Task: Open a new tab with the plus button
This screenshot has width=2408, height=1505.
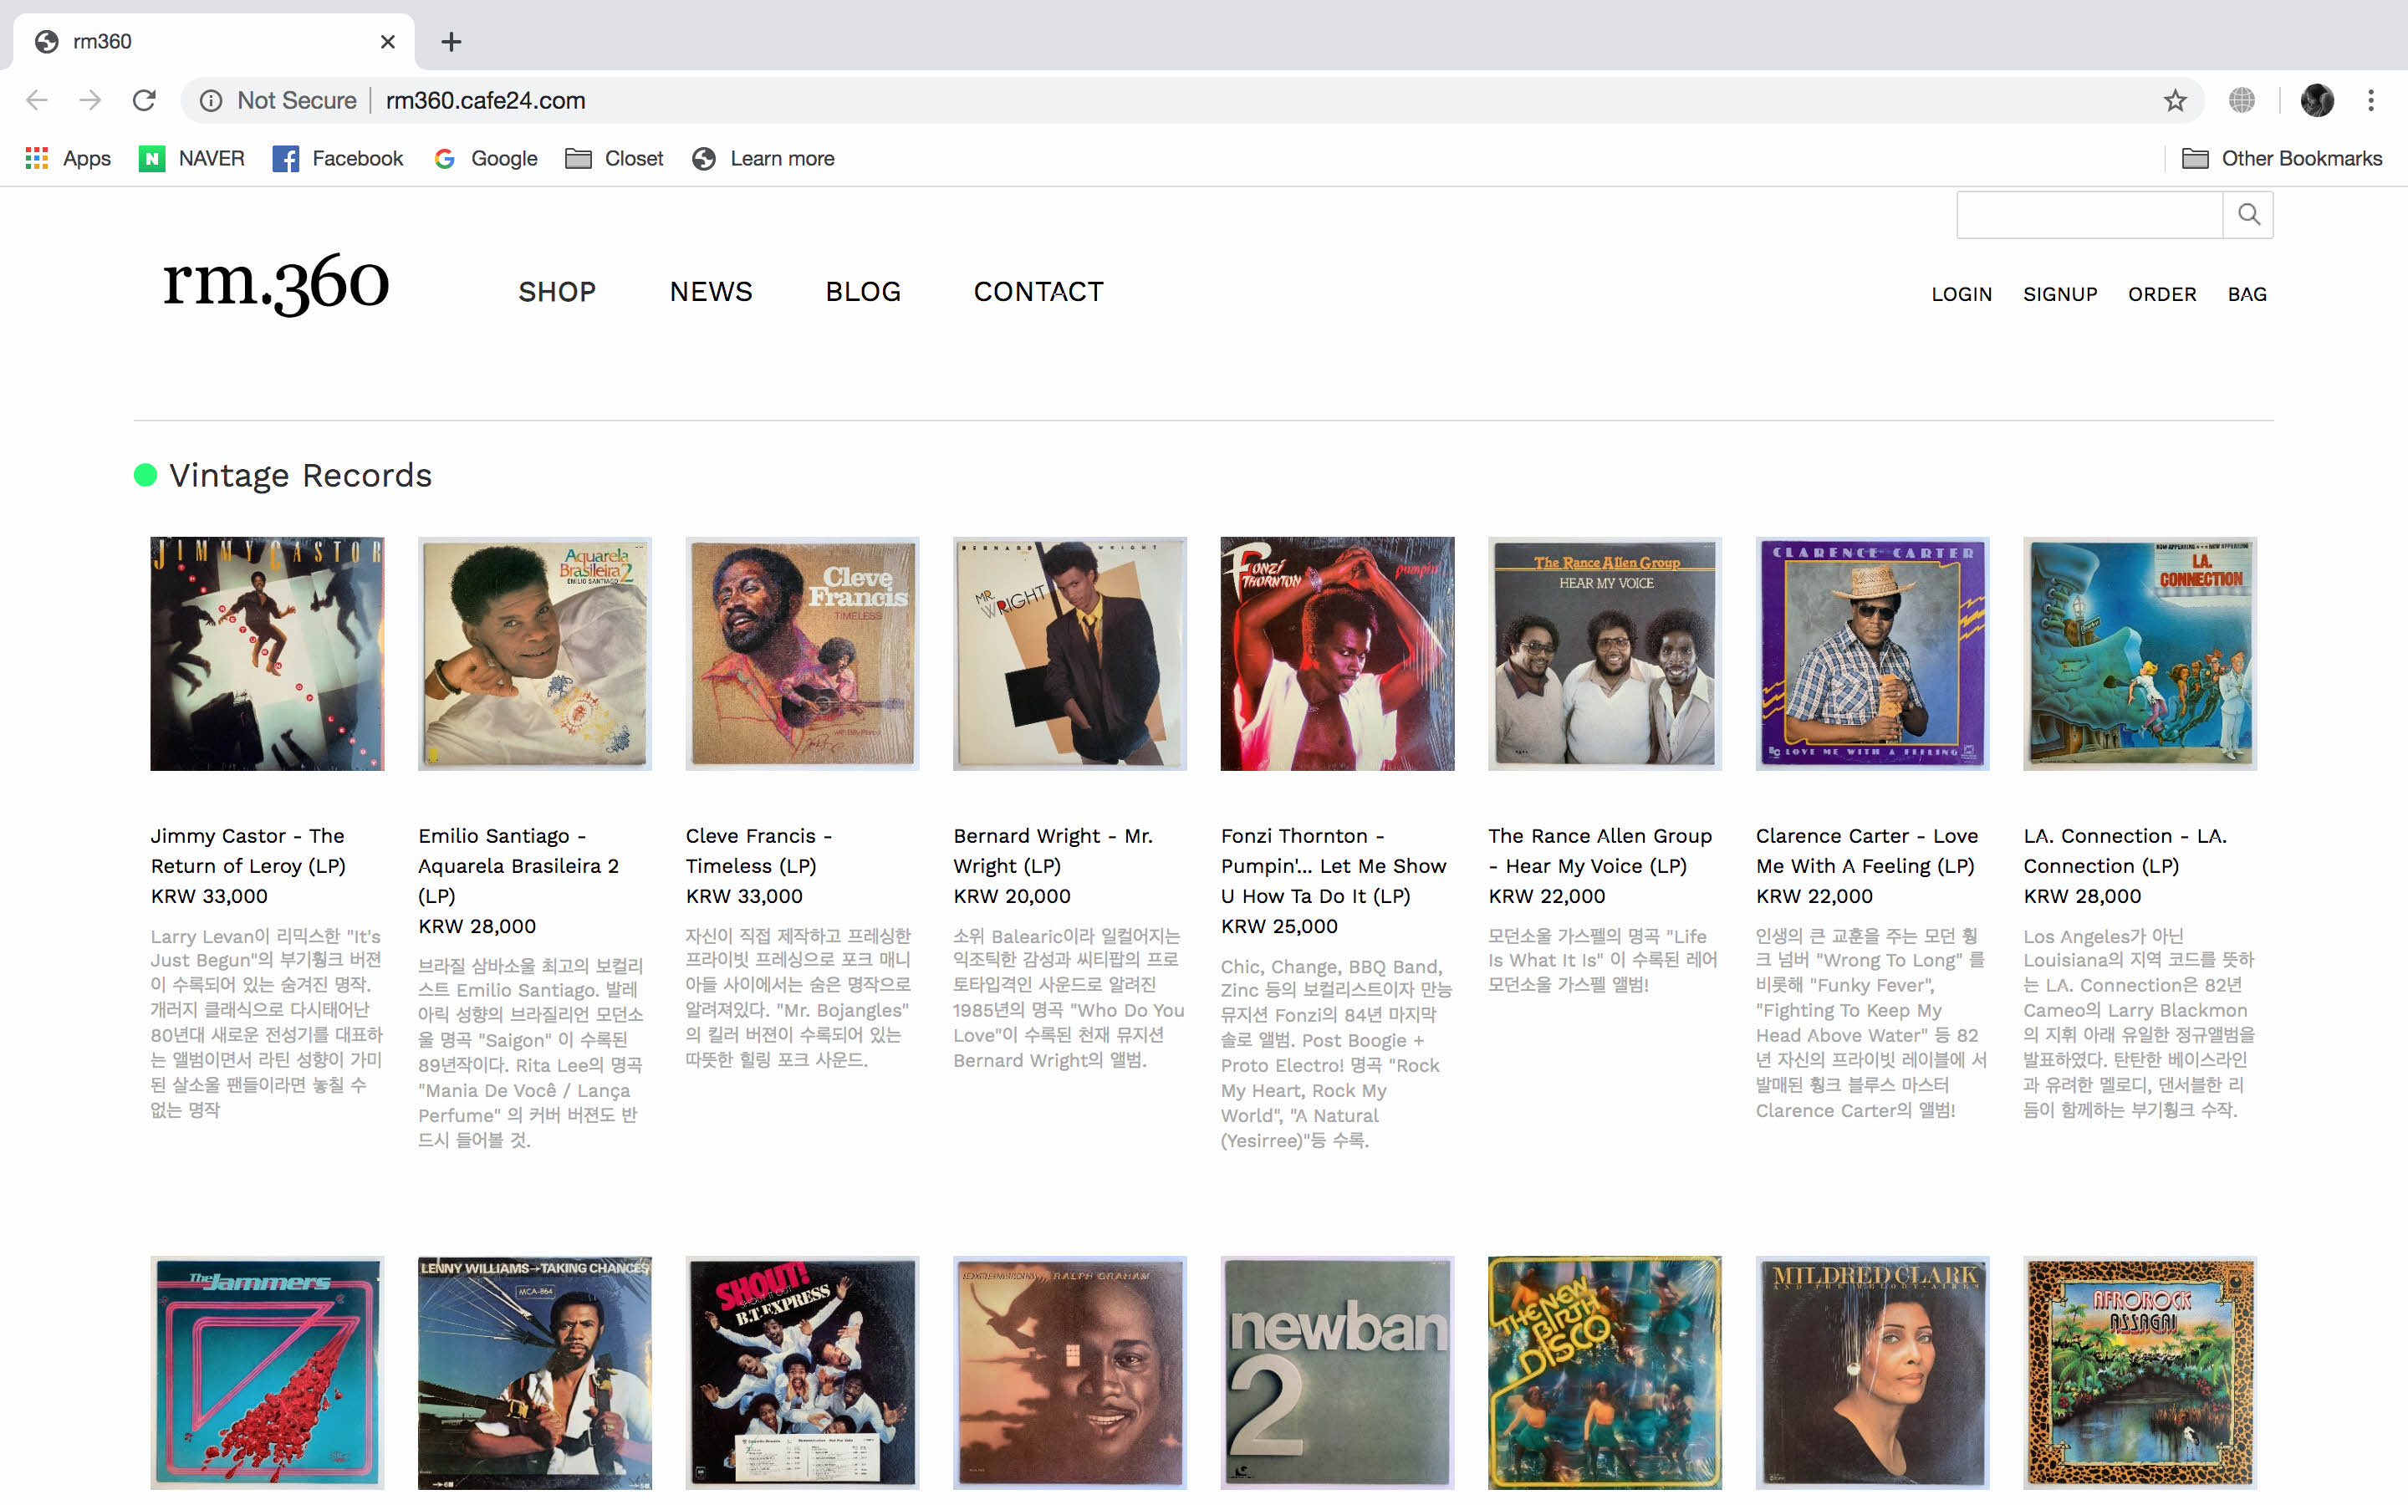Action: tap(451, 42)
